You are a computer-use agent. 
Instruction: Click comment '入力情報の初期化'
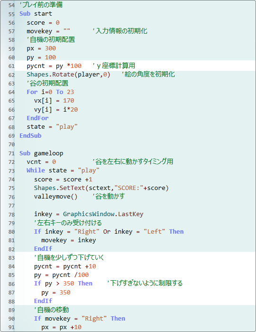click(120, 31)
